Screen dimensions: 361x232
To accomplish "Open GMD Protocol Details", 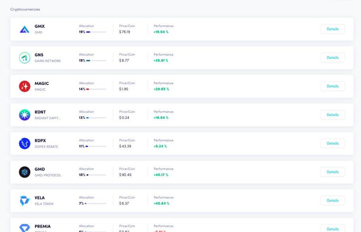I will tap(332, 172).
